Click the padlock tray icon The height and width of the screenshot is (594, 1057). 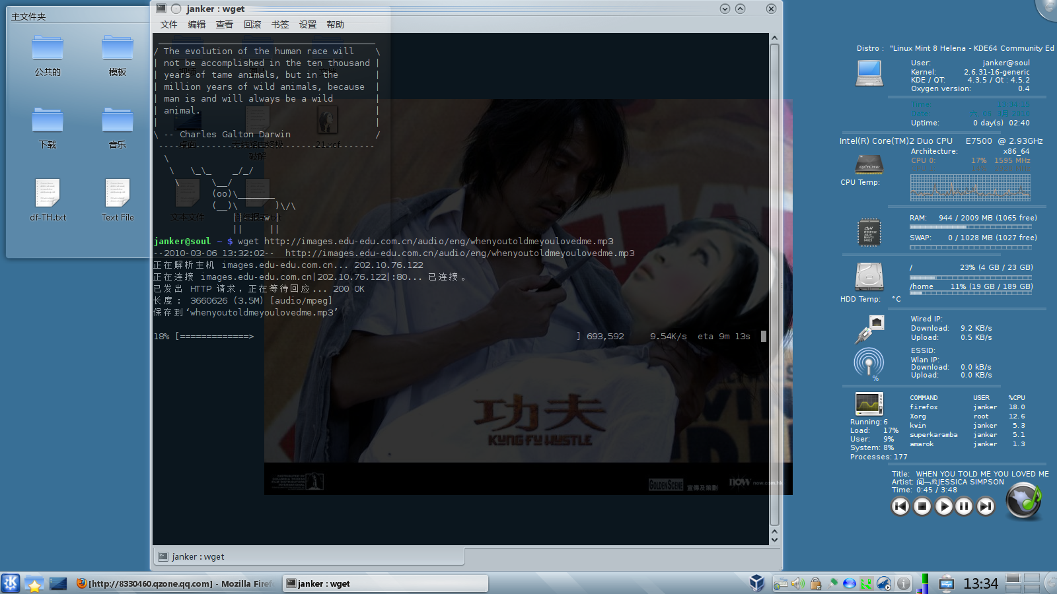pyautogui.click(x=816, y=583)
